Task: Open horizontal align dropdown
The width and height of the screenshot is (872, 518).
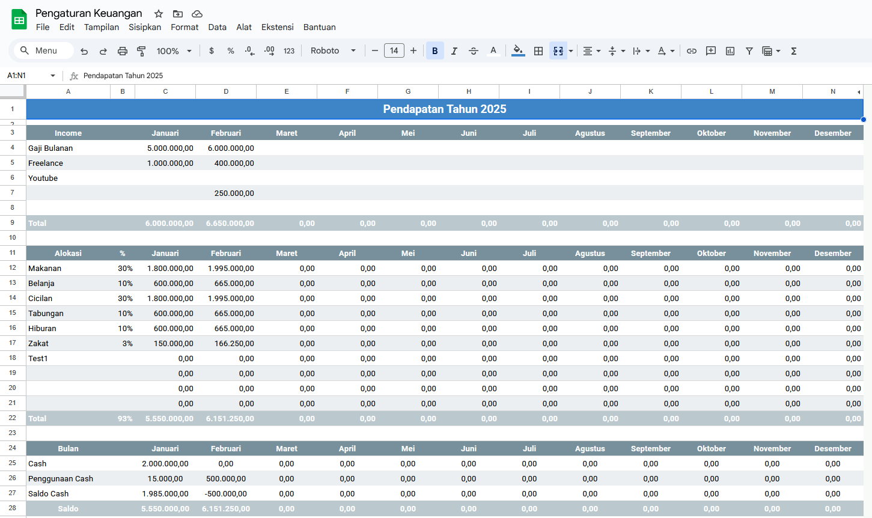Action: 592,51
